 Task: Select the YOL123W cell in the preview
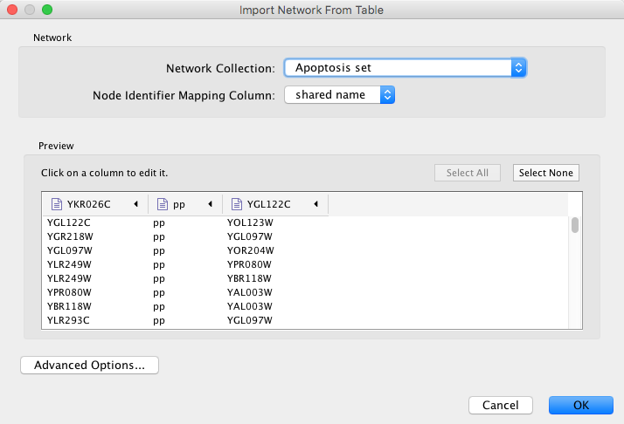250,222
